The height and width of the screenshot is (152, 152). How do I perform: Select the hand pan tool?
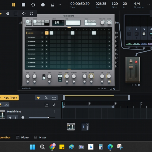[8, 14]
